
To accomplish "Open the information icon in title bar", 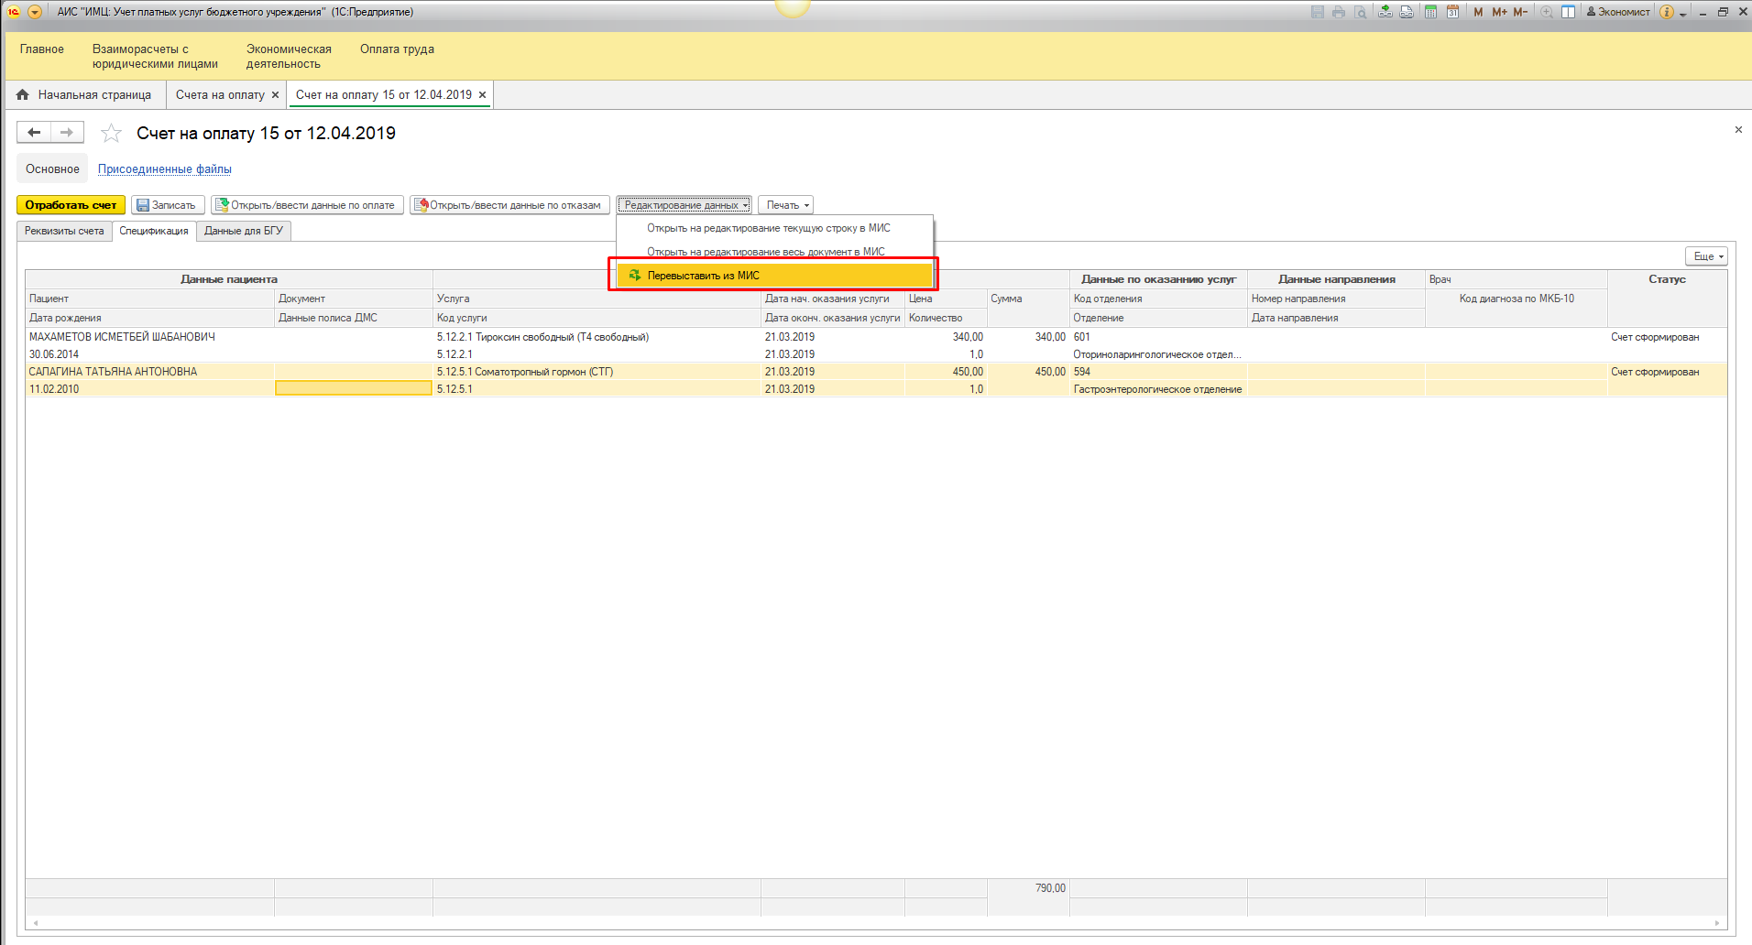I will 1667,12.
